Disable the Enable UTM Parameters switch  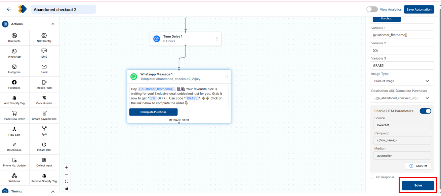point(425,111)
